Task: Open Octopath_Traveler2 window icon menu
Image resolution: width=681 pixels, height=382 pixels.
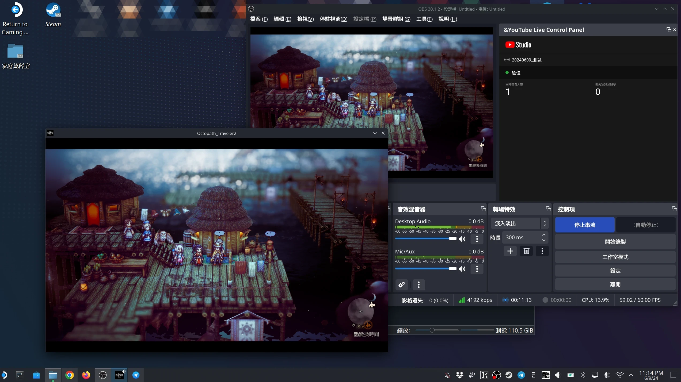Action: pyautogui.click(x=50, y=133)
